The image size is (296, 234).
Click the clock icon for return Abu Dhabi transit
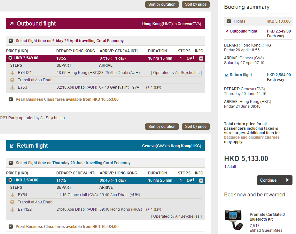pyautogui.click(x=12, y=202)
